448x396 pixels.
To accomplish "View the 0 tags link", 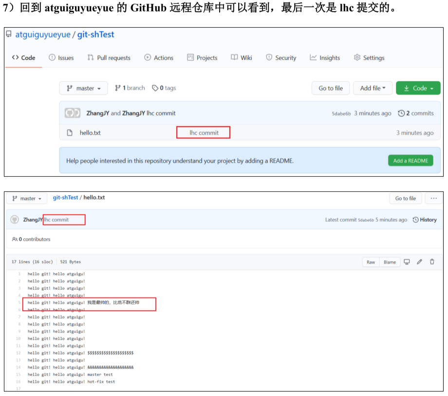I will click(x=164, y=88).
